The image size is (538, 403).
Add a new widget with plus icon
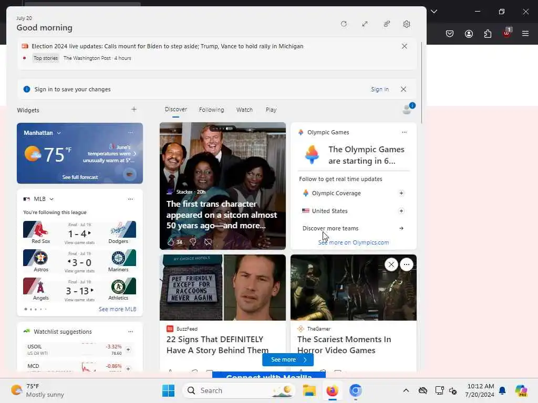pos(134,109)
